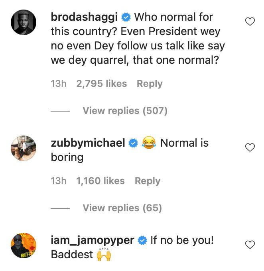Click zubbymichael's verified badge
The height and width of the screenshot is (271, 264).
[134, 143]
